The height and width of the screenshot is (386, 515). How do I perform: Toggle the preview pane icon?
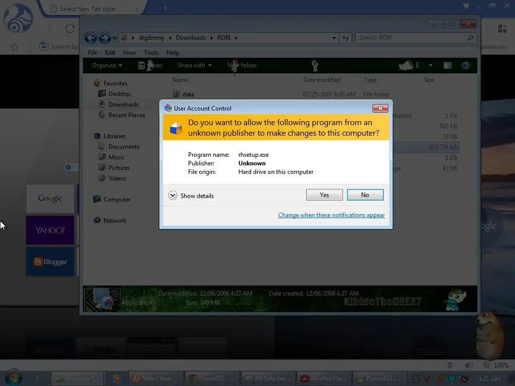[447, 65]
